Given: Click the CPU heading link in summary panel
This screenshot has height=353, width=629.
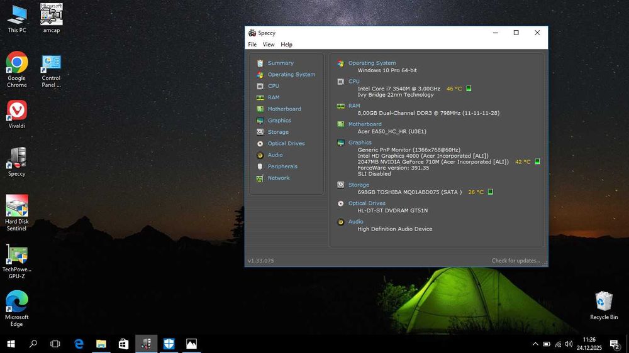Looking at the screenshot, I should [x=353, y=81].
